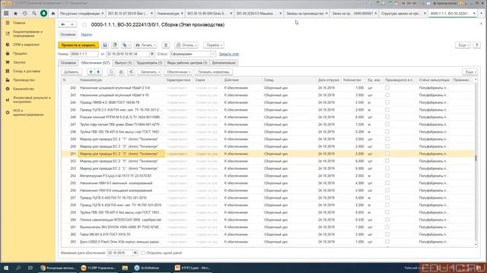This screenshot has width=487, height=273.
Task: Click the table settings icon in row toolbar
Action: point(121,72)
